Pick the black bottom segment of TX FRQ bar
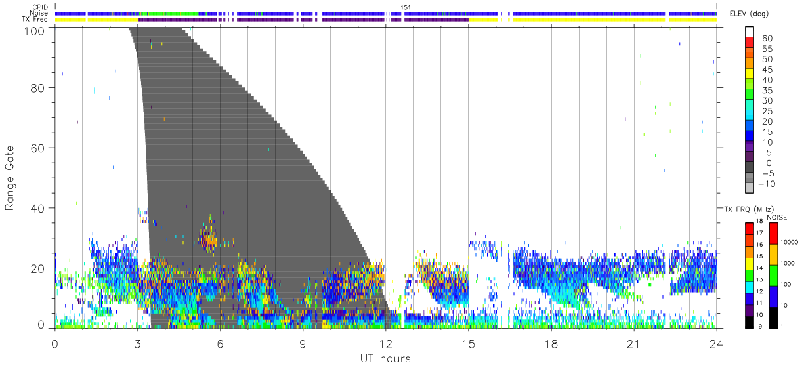Image resolution: width=806 pixels, height=372 pixels. pos(749,321)
